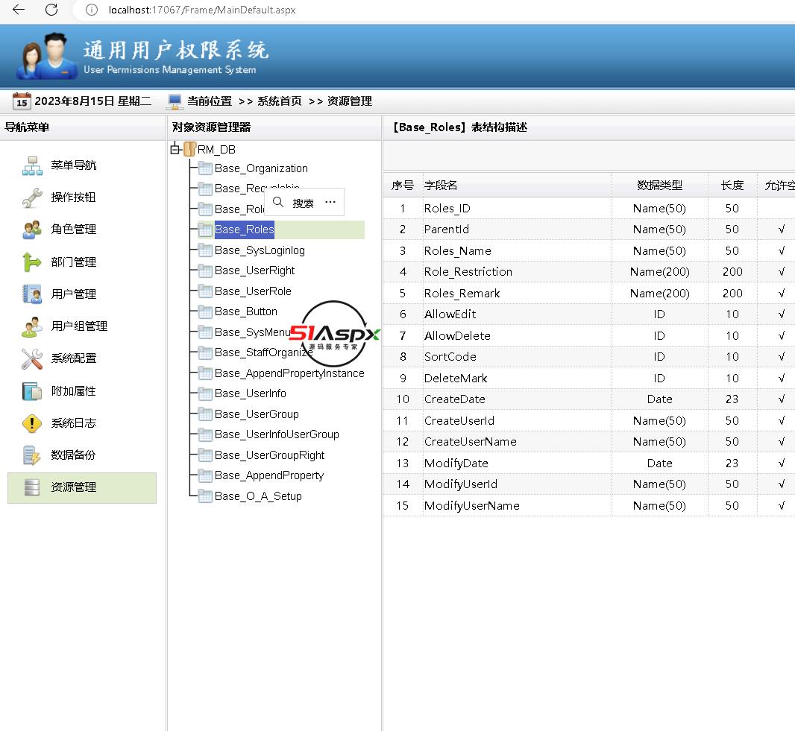
Task: Click the 长度 column header
Action: (x=732, y=186)
